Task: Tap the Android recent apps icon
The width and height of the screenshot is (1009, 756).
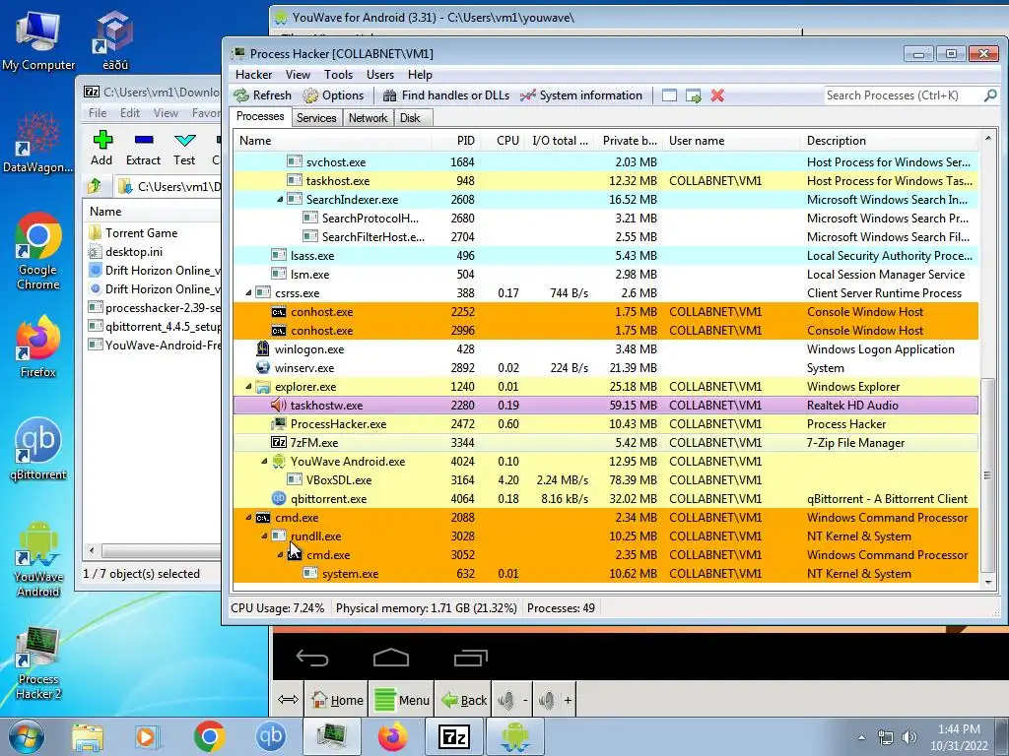Action: coord(470,658)
